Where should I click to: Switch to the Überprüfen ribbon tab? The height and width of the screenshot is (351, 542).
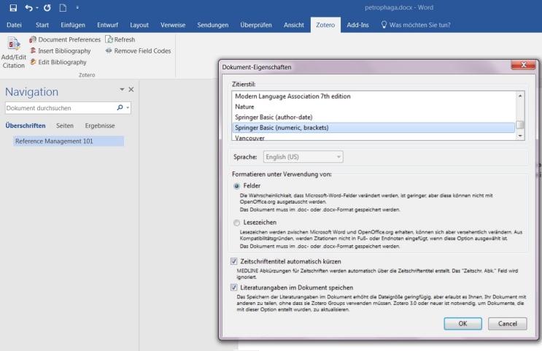[x=256, y=25]
